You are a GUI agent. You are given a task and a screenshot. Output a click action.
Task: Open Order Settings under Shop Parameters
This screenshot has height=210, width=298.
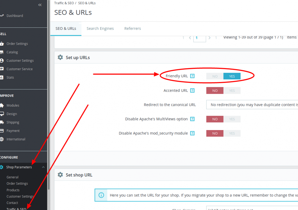click(17, 183)
